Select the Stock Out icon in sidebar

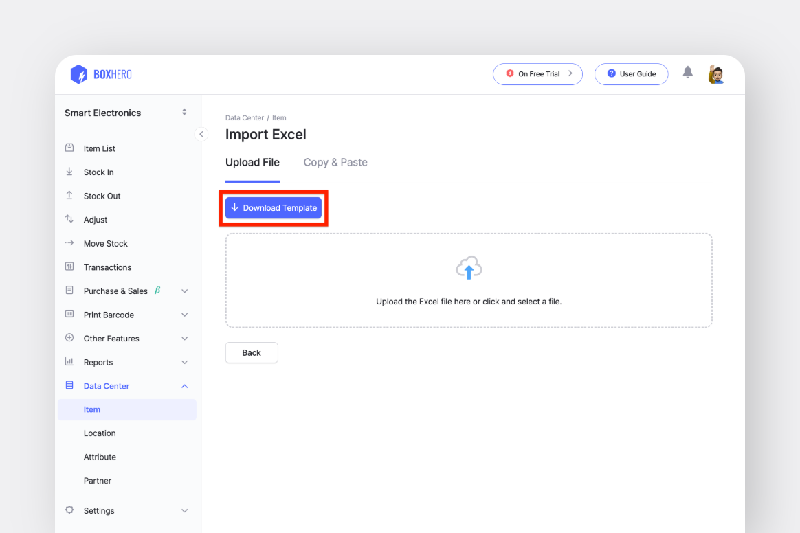click(69, 196)
